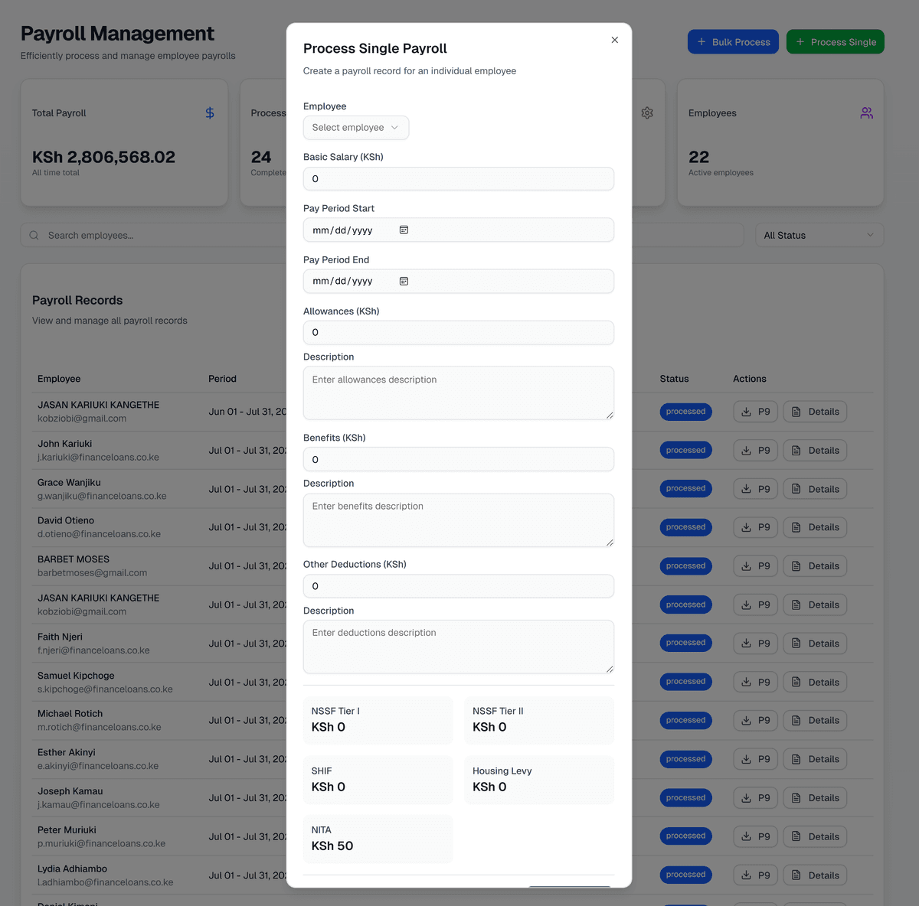This screenshot has width=919, height=906.
Task: Click the Benefits amount field
Action: [x=459, y=460]
